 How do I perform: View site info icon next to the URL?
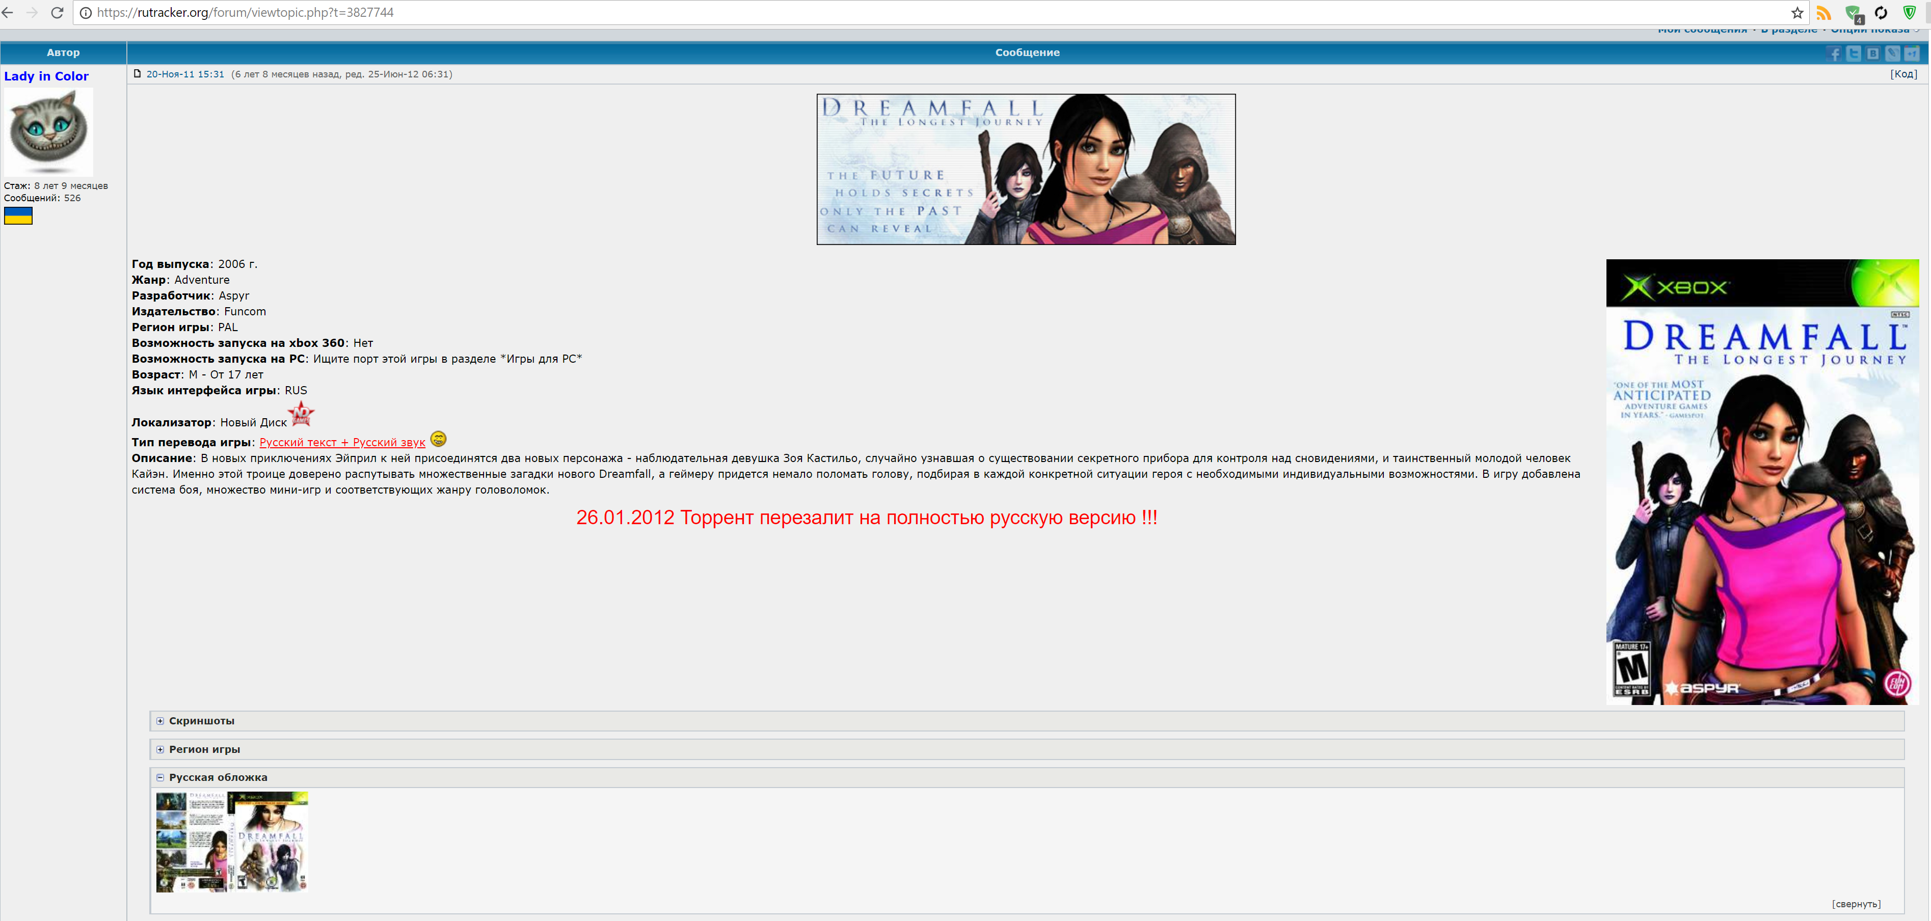click(86, 13)
